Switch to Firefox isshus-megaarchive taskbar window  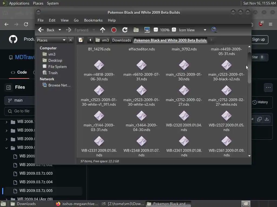pos(77,204)
